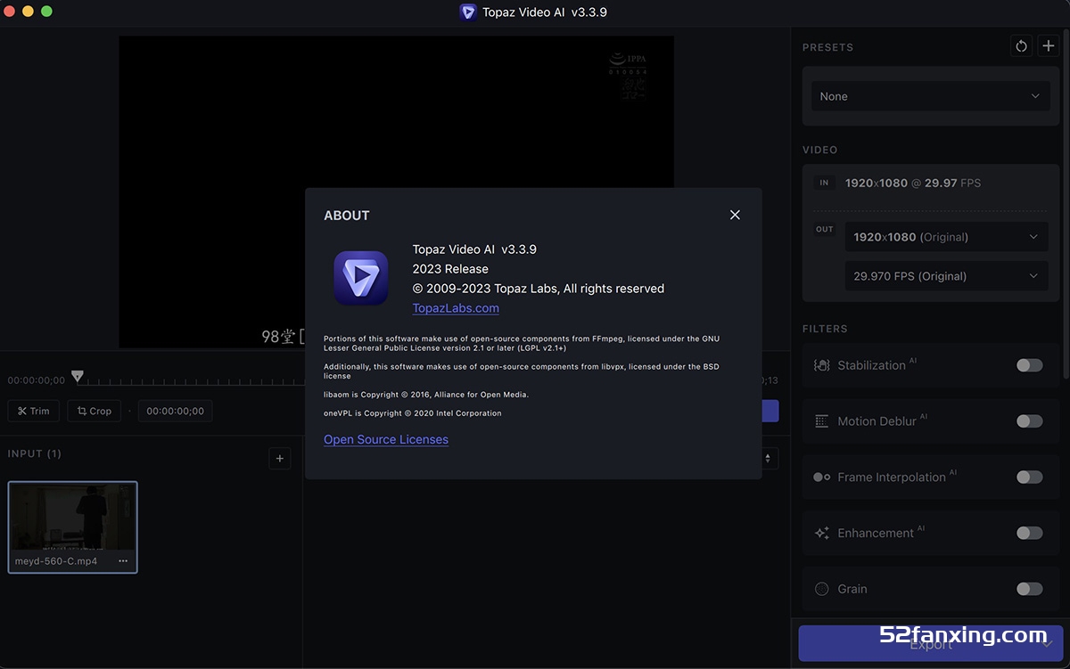Click the Enhancement sparkle icon
The image size is (1070, 669).
(822, 533)
